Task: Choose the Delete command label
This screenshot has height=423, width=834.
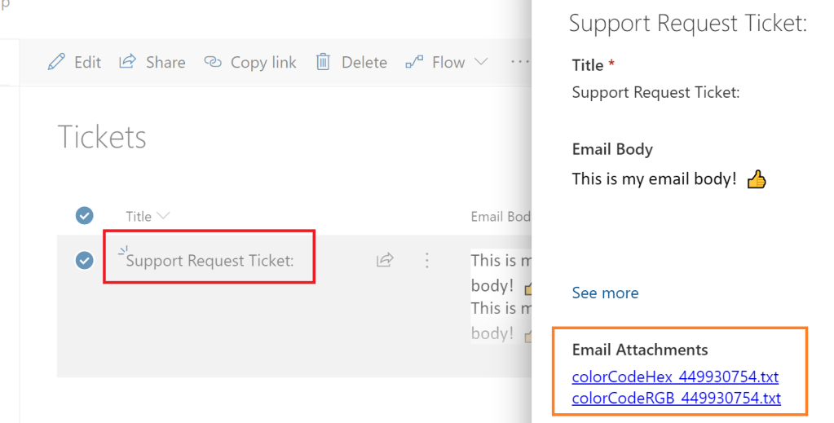Action: [364, 62]
